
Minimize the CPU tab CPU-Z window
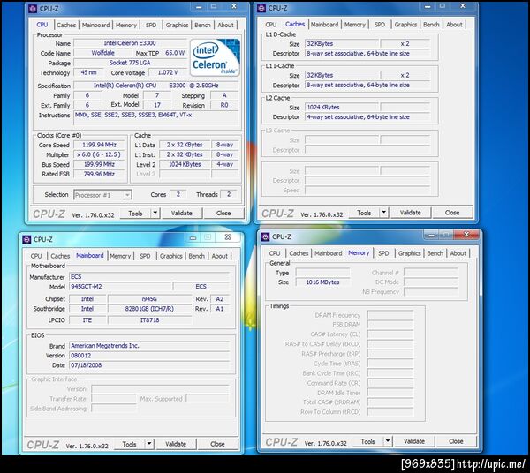[199, 6]
